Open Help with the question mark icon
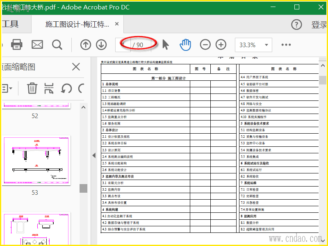This screenshot has width=328, height=246. [296, 25]
